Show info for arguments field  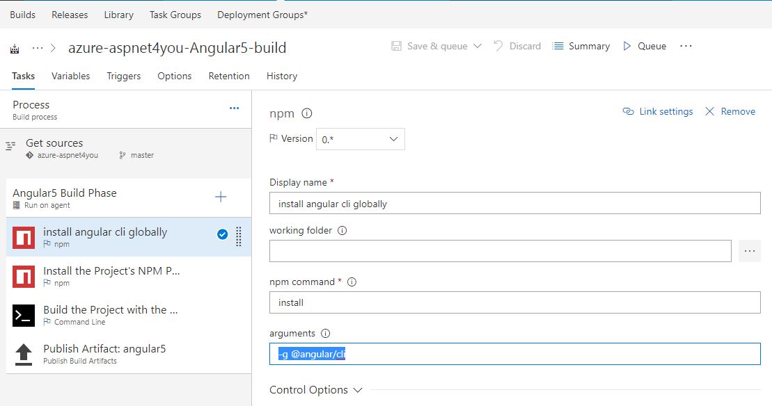click(x=326, y=333)
